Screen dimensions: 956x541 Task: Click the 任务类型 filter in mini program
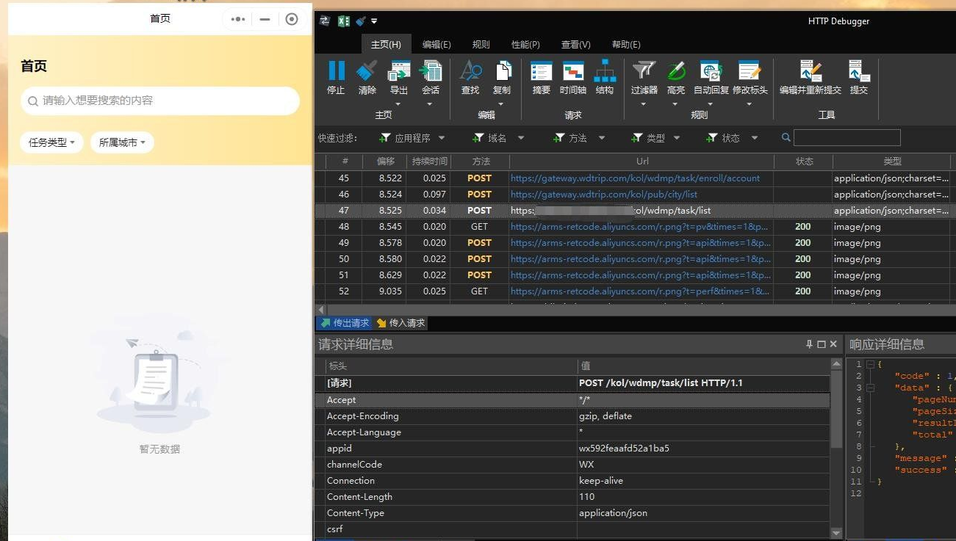click(x=51, y=142)
